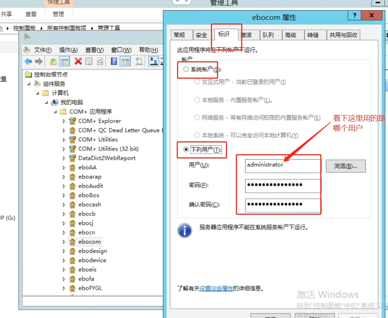The image size is (388, 318).
Task: Click the 浏览(B)... button
Action: (345, 166)
